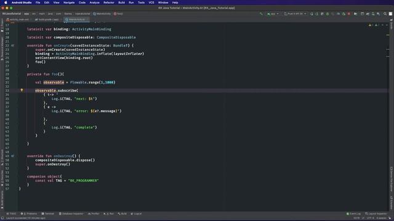
Task: Open the 4 spaces indent selector
Action: [x=382, y=218]
